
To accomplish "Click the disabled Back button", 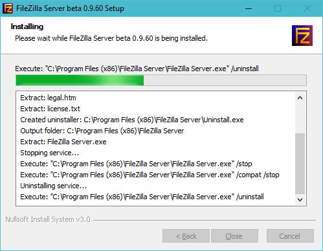I will pos(186,236).
